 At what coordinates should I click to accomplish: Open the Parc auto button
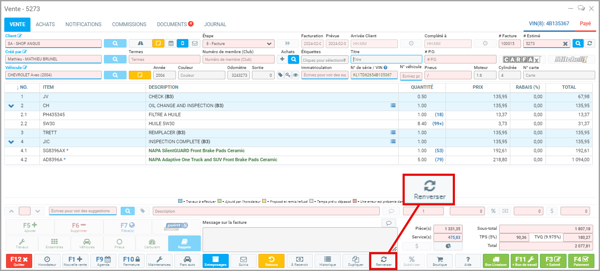[188, 261]
